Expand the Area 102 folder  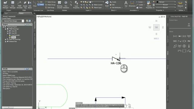8,33
